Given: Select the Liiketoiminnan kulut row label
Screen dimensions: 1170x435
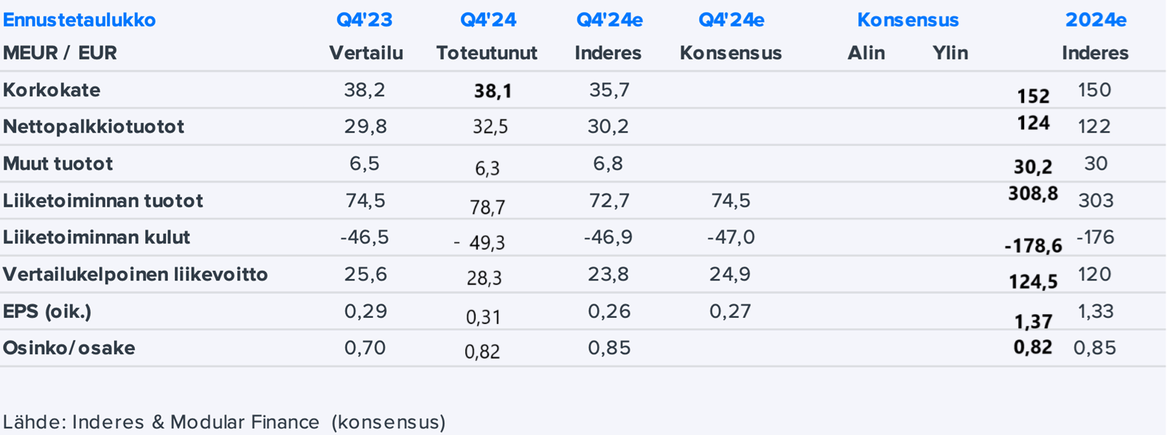Looking at the screenshot, I should 97,237.
